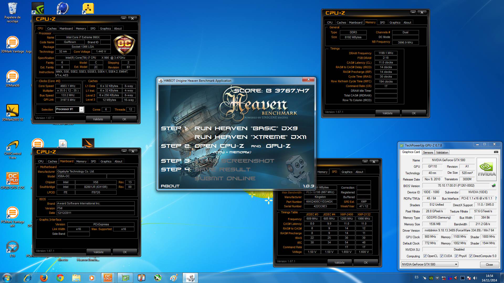Open ChillControl V.exe desktop shortcut

(12, 149)
